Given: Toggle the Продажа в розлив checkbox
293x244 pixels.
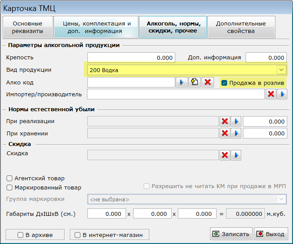Looking at the screenshot, I should [x=224, y=83].
